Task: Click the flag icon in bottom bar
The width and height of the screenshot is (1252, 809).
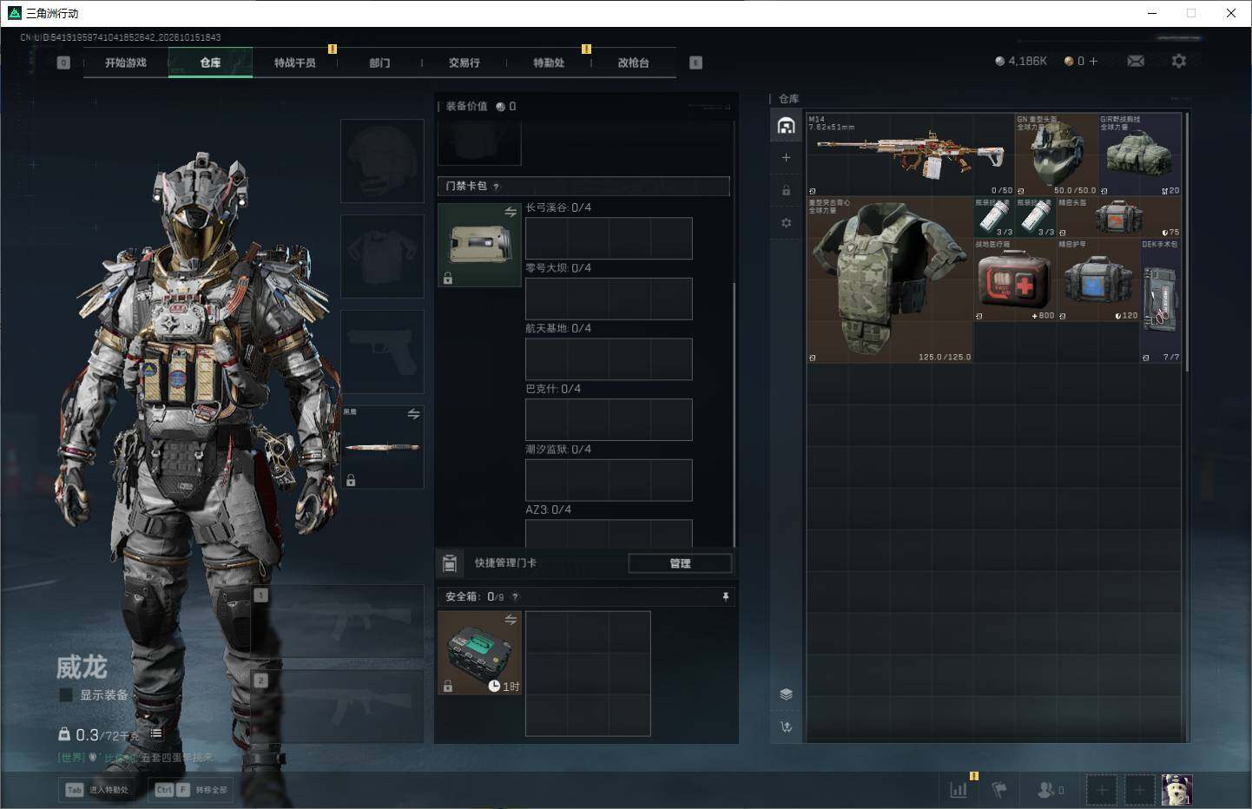Action: click(x=999, y=790)
